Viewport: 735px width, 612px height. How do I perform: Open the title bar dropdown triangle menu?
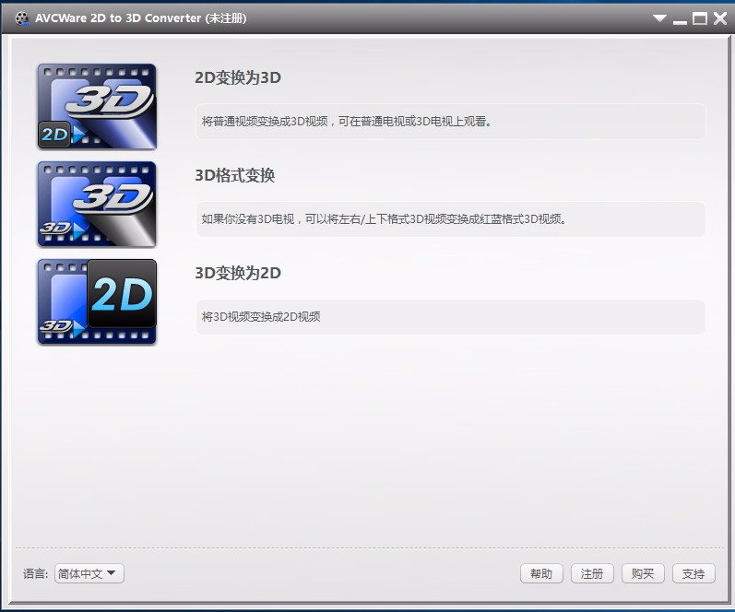tap(659, 18)
